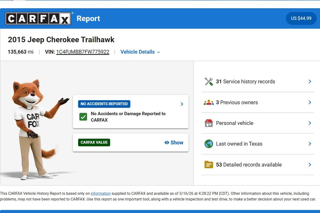Expand the Vehicle Details dropdown

tap(140, 52)
